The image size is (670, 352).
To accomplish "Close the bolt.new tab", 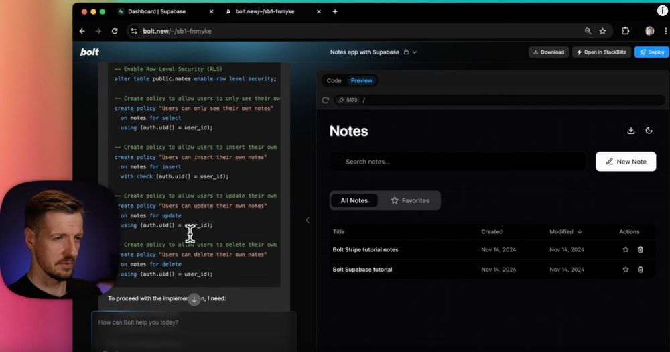I will (319, 11).
